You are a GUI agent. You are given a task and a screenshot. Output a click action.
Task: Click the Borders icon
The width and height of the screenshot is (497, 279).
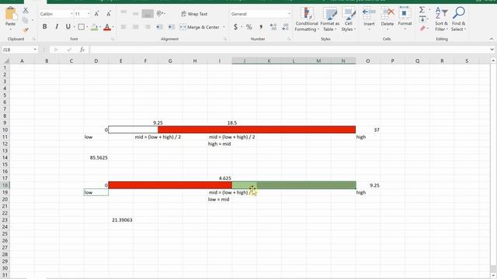(81, 27)
